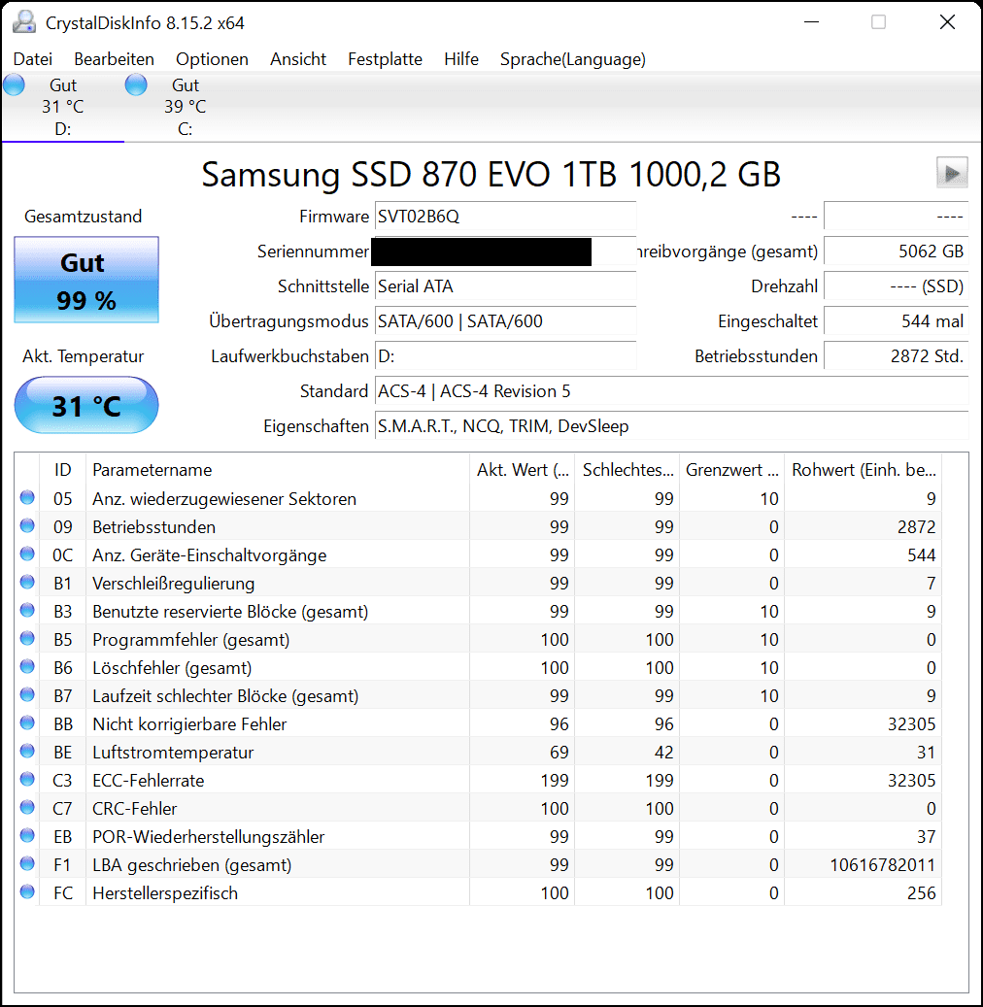983x1007 pixels.
Task: Click the 'POR-Wiederherstellungszähler' parameter name
Action: coord(208,837)
